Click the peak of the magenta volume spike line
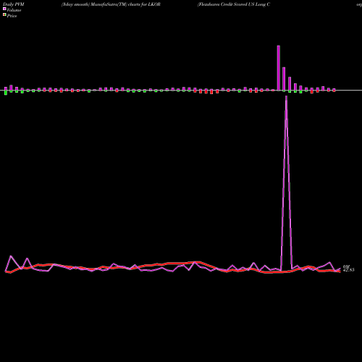This screenshot has width=362, height=362. pos(286,97)
